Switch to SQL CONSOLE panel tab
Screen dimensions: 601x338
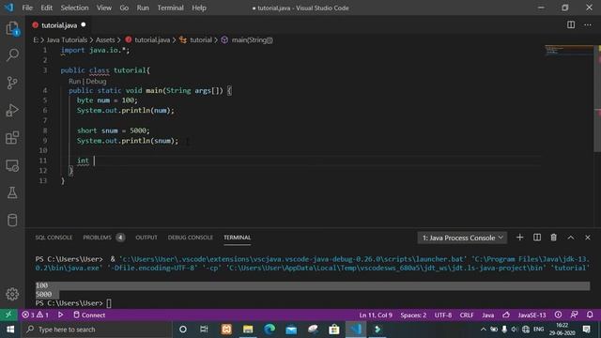[x=54, y=238]
